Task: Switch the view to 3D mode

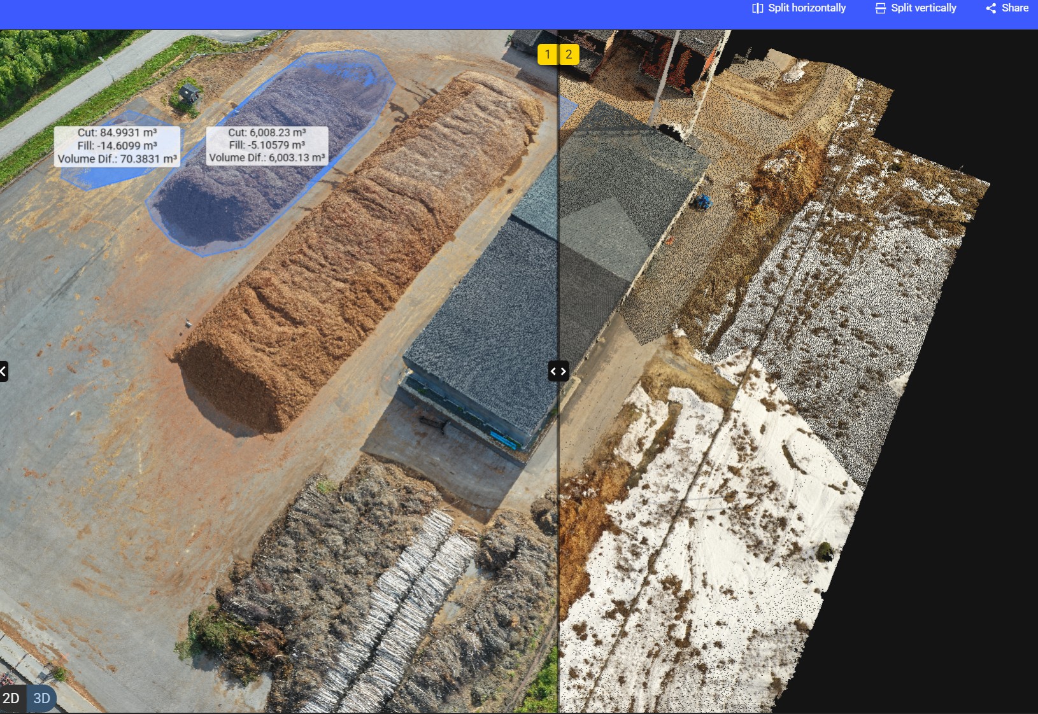Action: coord(41,698)
